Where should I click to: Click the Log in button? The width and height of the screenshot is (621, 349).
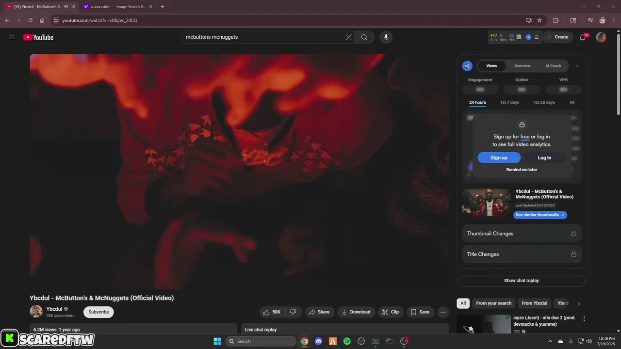(x=544, y=158)
